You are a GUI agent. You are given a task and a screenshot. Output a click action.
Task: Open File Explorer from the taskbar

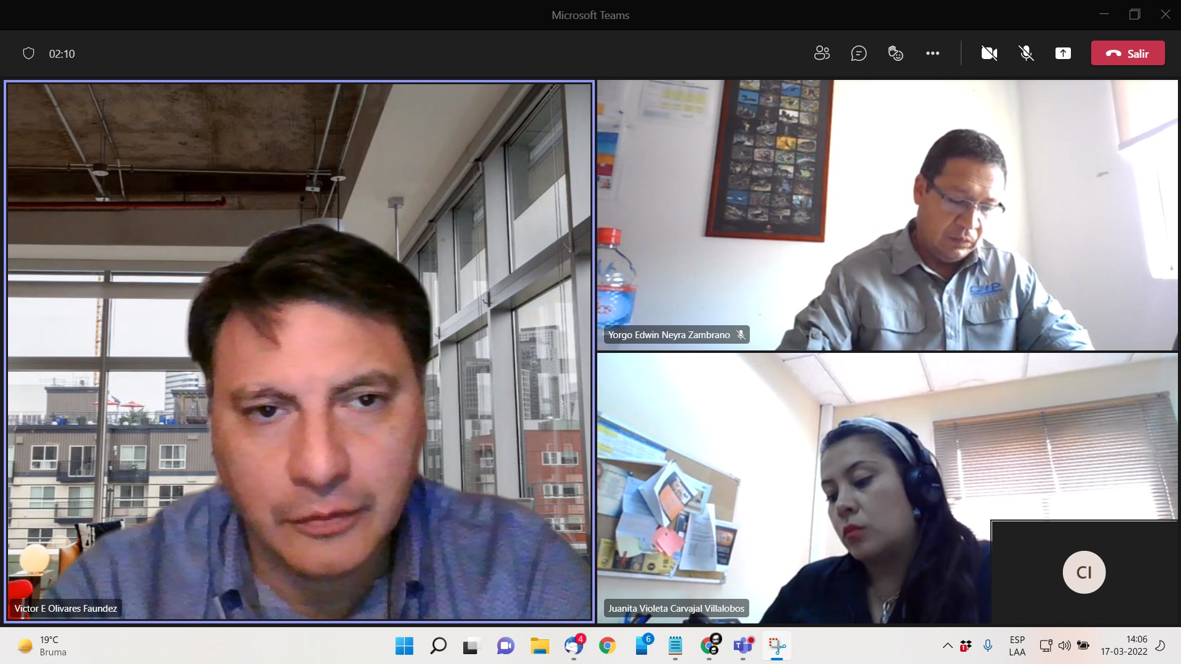[539, 646]
